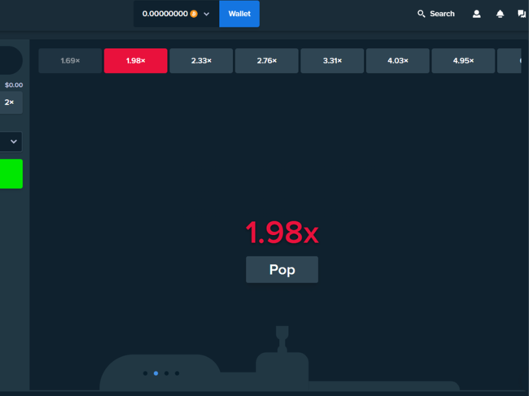Image resolution: width=529 pixels, height=396 pixels.
Task: Select the 1.69× multiplier tile
Action: point(70,61)
